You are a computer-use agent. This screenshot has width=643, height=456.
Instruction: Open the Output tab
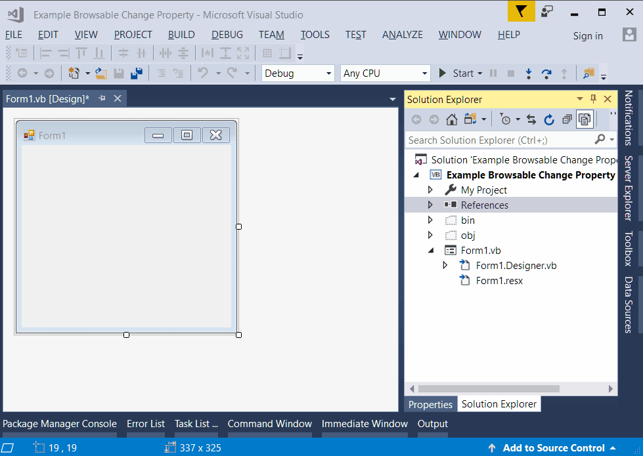pos(433,424)
